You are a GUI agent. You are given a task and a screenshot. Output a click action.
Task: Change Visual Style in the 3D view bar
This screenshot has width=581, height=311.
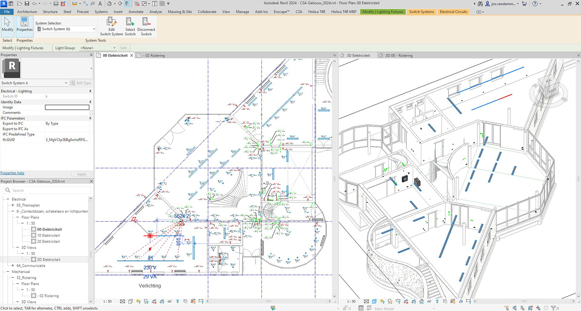pyautogui.click(x=374, y=301)
